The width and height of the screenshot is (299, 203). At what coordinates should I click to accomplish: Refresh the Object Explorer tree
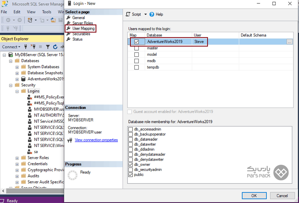point(55,47)
